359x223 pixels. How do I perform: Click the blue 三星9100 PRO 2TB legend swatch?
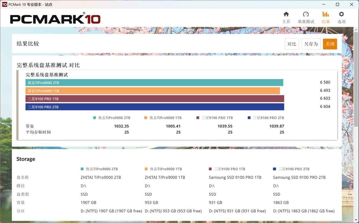click(x=249, y=118)
